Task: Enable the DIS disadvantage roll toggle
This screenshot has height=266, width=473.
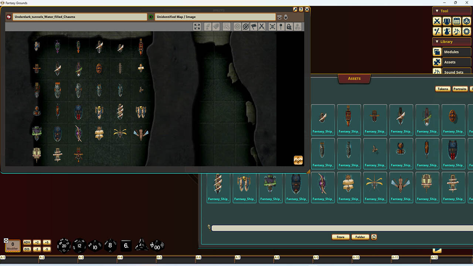Action: tap(27, 249)
